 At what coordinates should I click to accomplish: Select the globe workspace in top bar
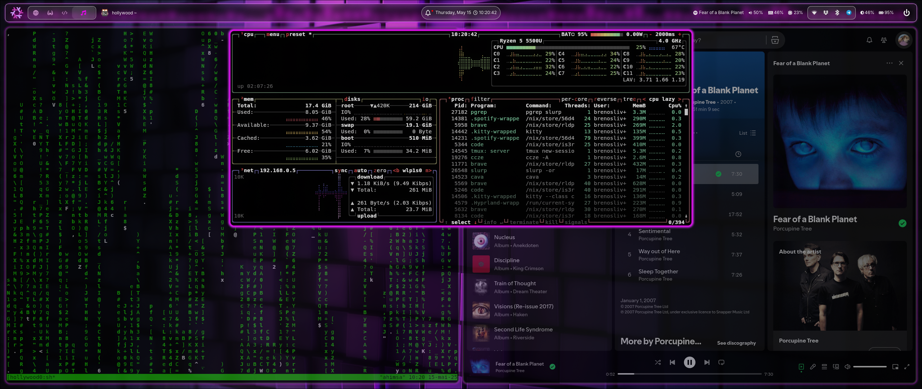(x=36, y=13)
